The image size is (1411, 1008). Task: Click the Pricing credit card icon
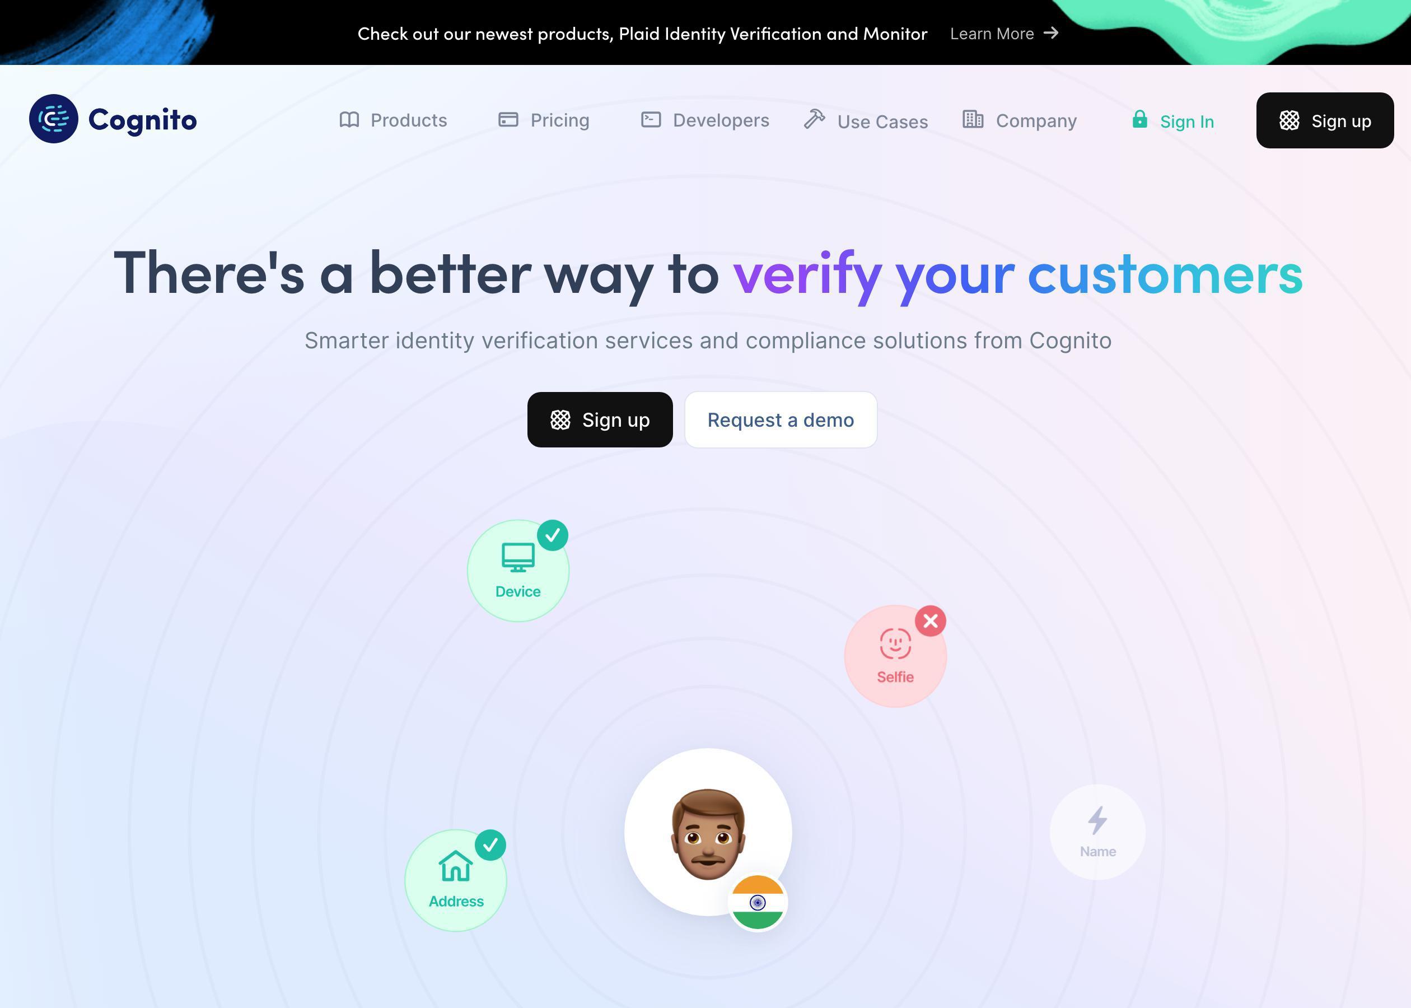(x=507, y=119)
